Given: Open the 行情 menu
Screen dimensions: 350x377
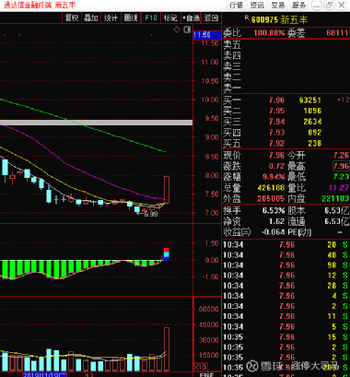Looking at the screenshot, I should [x=237, y=5].
